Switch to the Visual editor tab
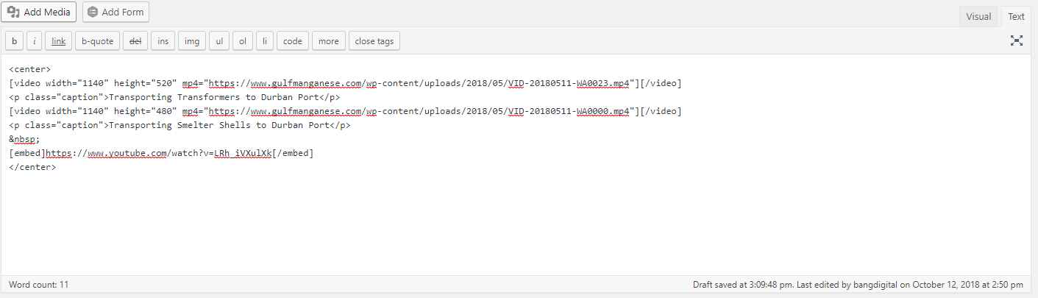 [978, 17]
